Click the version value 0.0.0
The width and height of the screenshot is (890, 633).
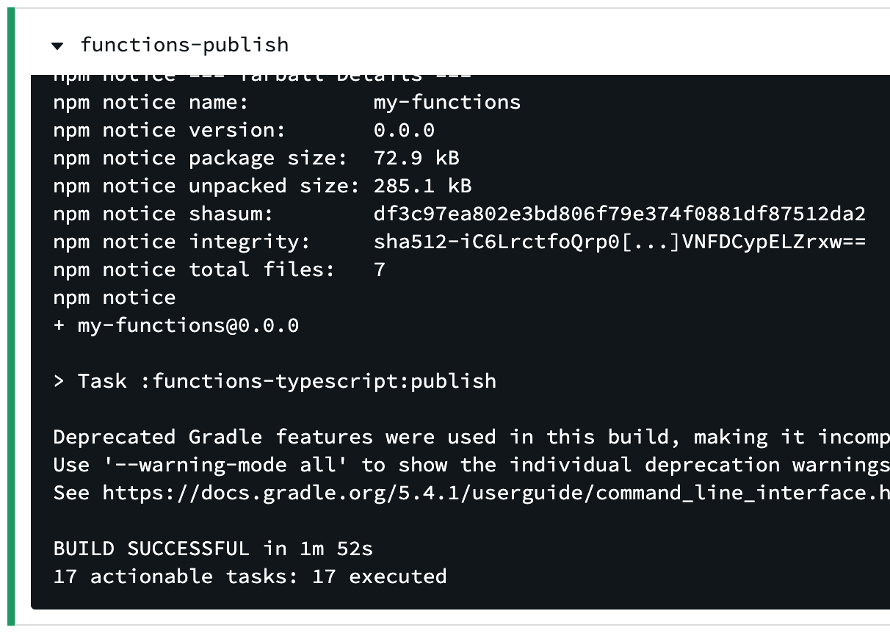403,130
